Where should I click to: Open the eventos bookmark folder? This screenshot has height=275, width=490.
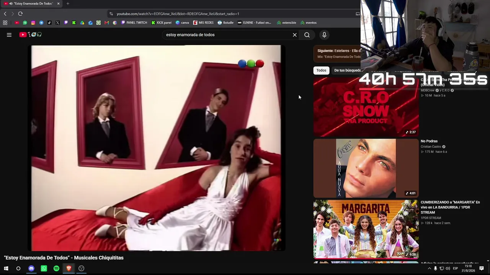(309, 23)
